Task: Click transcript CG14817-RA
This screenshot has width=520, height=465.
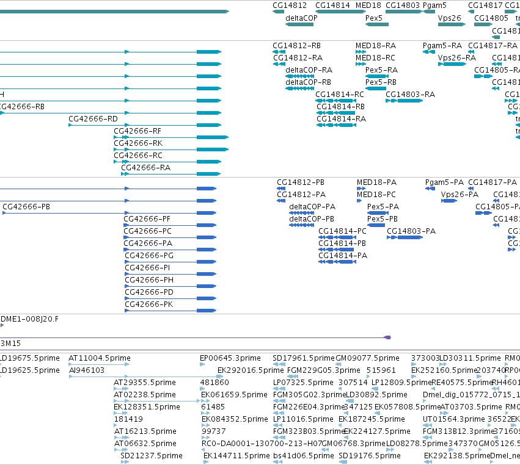Action: (x=493, y=46)
